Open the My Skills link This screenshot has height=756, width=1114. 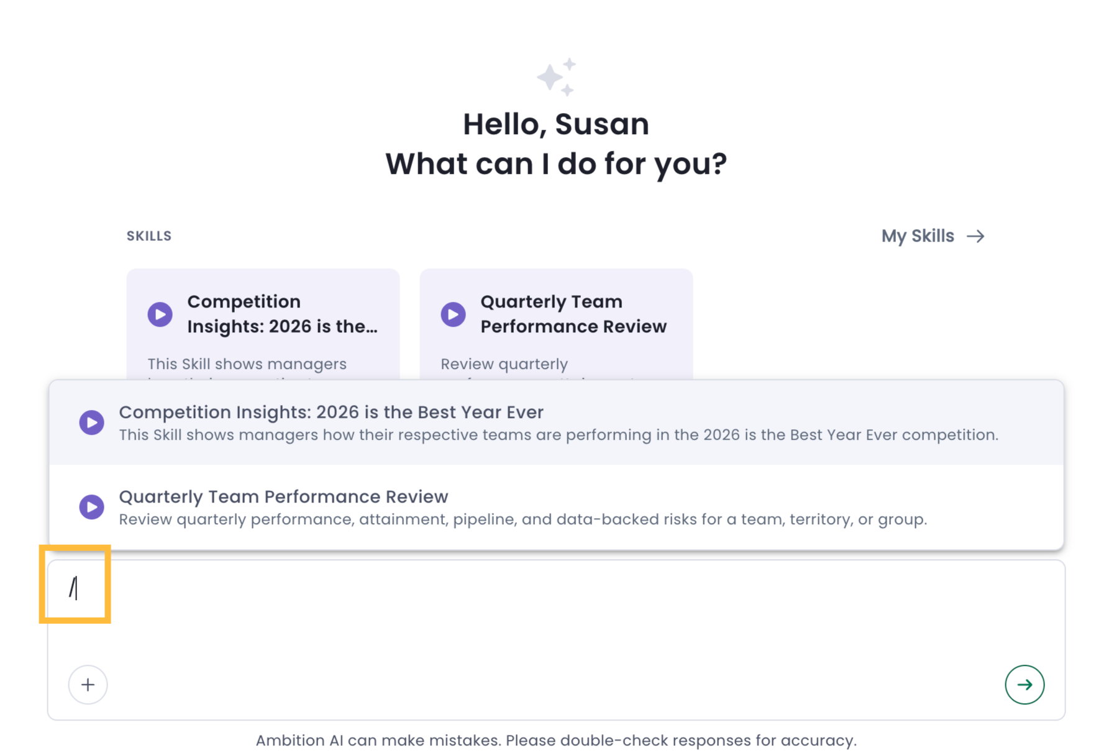933,236
